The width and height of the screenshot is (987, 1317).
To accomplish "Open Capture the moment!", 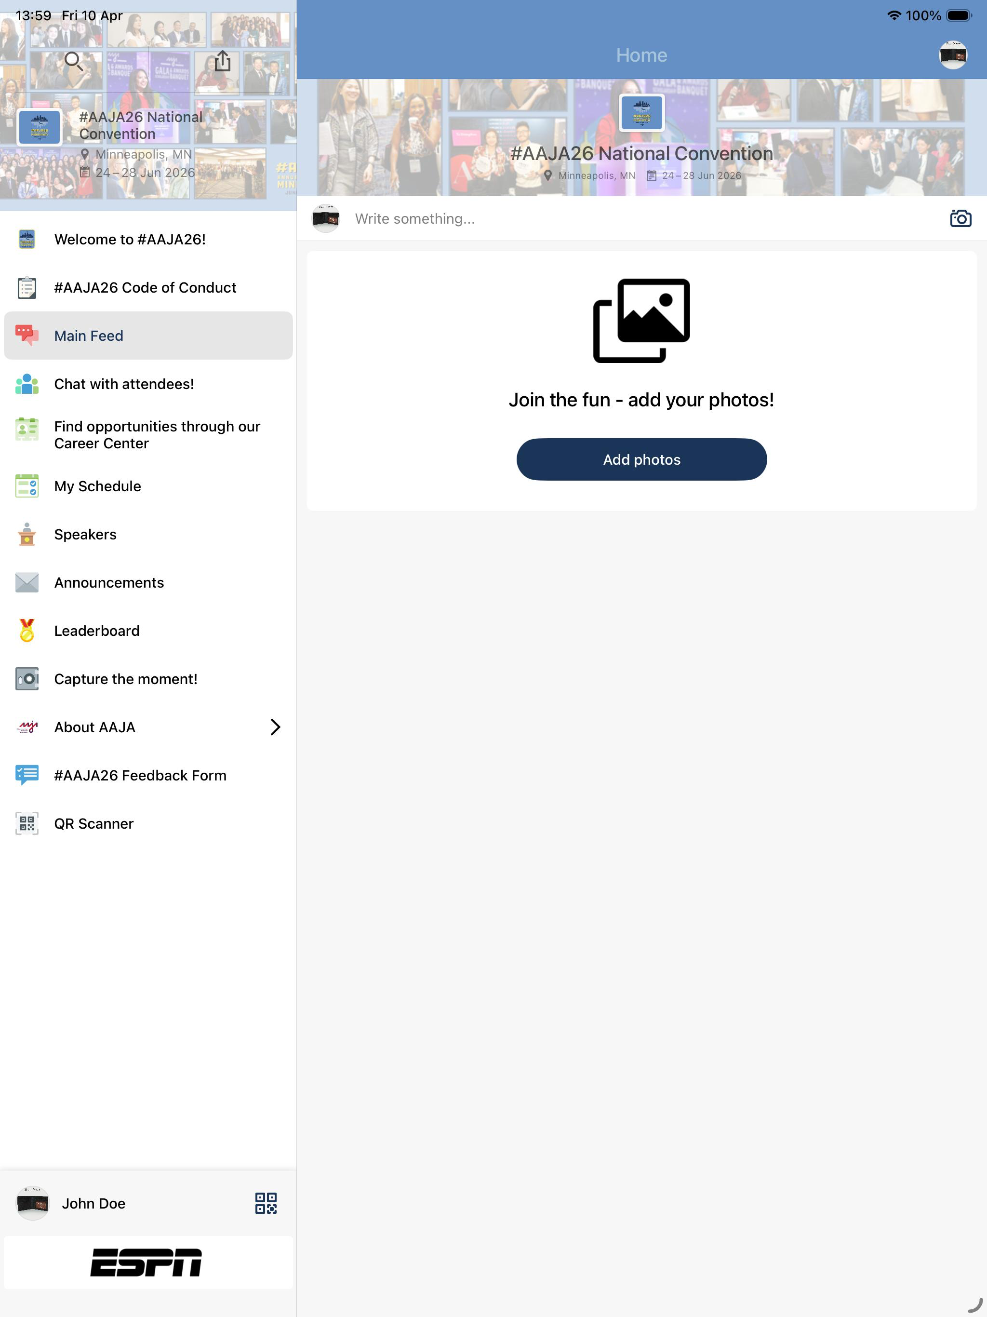I will pos(148,679).
